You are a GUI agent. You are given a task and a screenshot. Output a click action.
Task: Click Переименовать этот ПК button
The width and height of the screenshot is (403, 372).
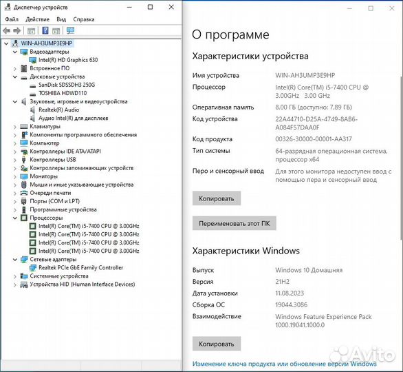pos(234,223)
